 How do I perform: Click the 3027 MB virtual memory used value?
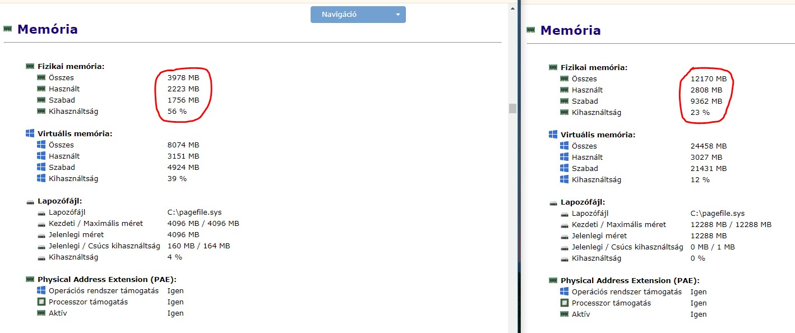(706, 157)
